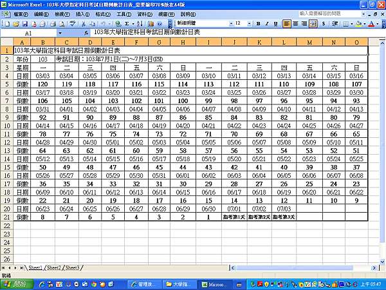This screenshot has height=290, width=386.
Task: Toggle italic formatting
Action: [267, 24]
